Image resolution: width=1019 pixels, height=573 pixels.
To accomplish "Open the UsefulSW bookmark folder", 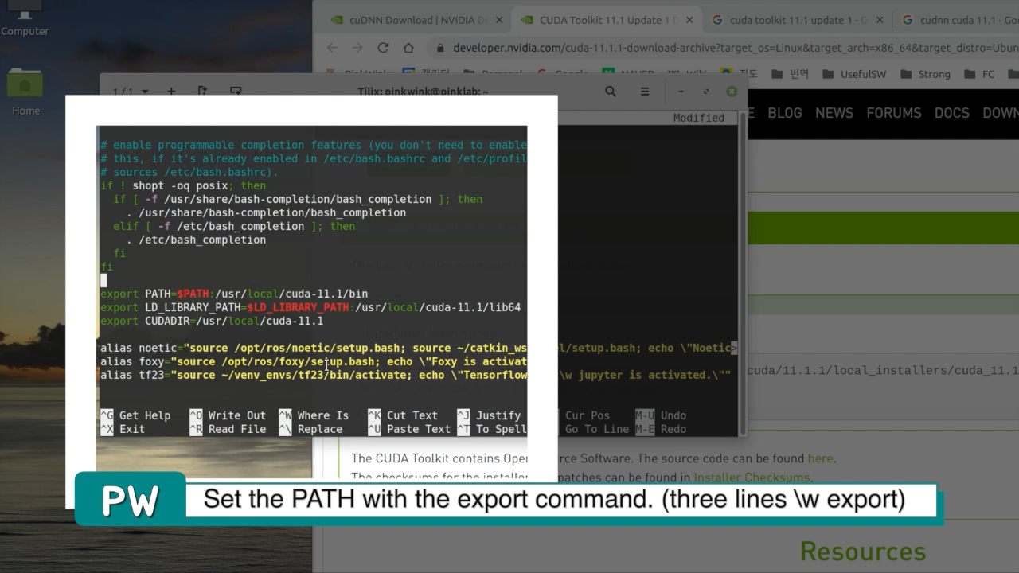I will click(x=854, y=74).
